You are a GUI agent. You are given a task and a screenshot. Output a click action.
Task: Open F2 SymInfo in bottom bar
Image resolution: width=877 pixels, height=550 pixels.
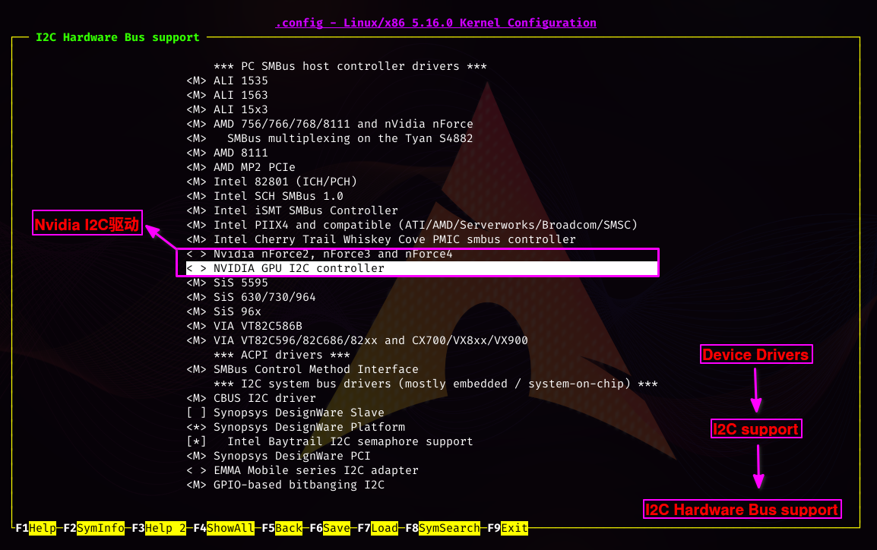pyautogui.click(x=93, y=528)
